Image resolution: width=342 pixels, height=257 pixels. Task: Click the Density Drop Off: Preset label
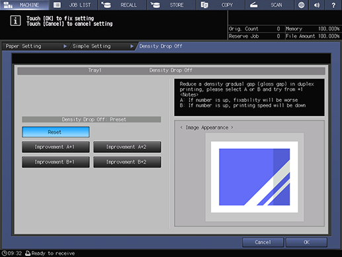(91, 119)
